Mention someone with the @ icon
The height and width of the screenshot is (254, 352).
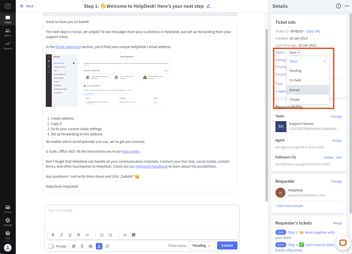click(108, 246)
